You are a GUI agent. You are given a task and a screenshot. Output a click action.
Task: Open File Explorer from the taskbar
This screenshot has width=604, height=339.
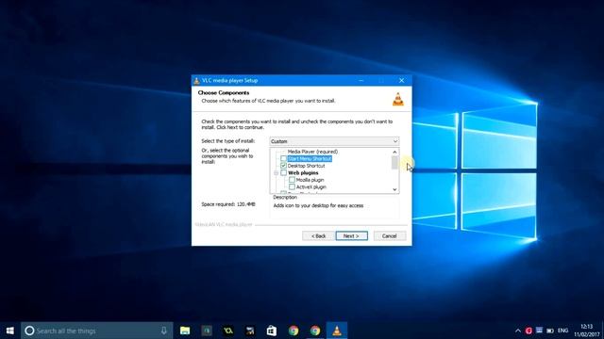185,331
